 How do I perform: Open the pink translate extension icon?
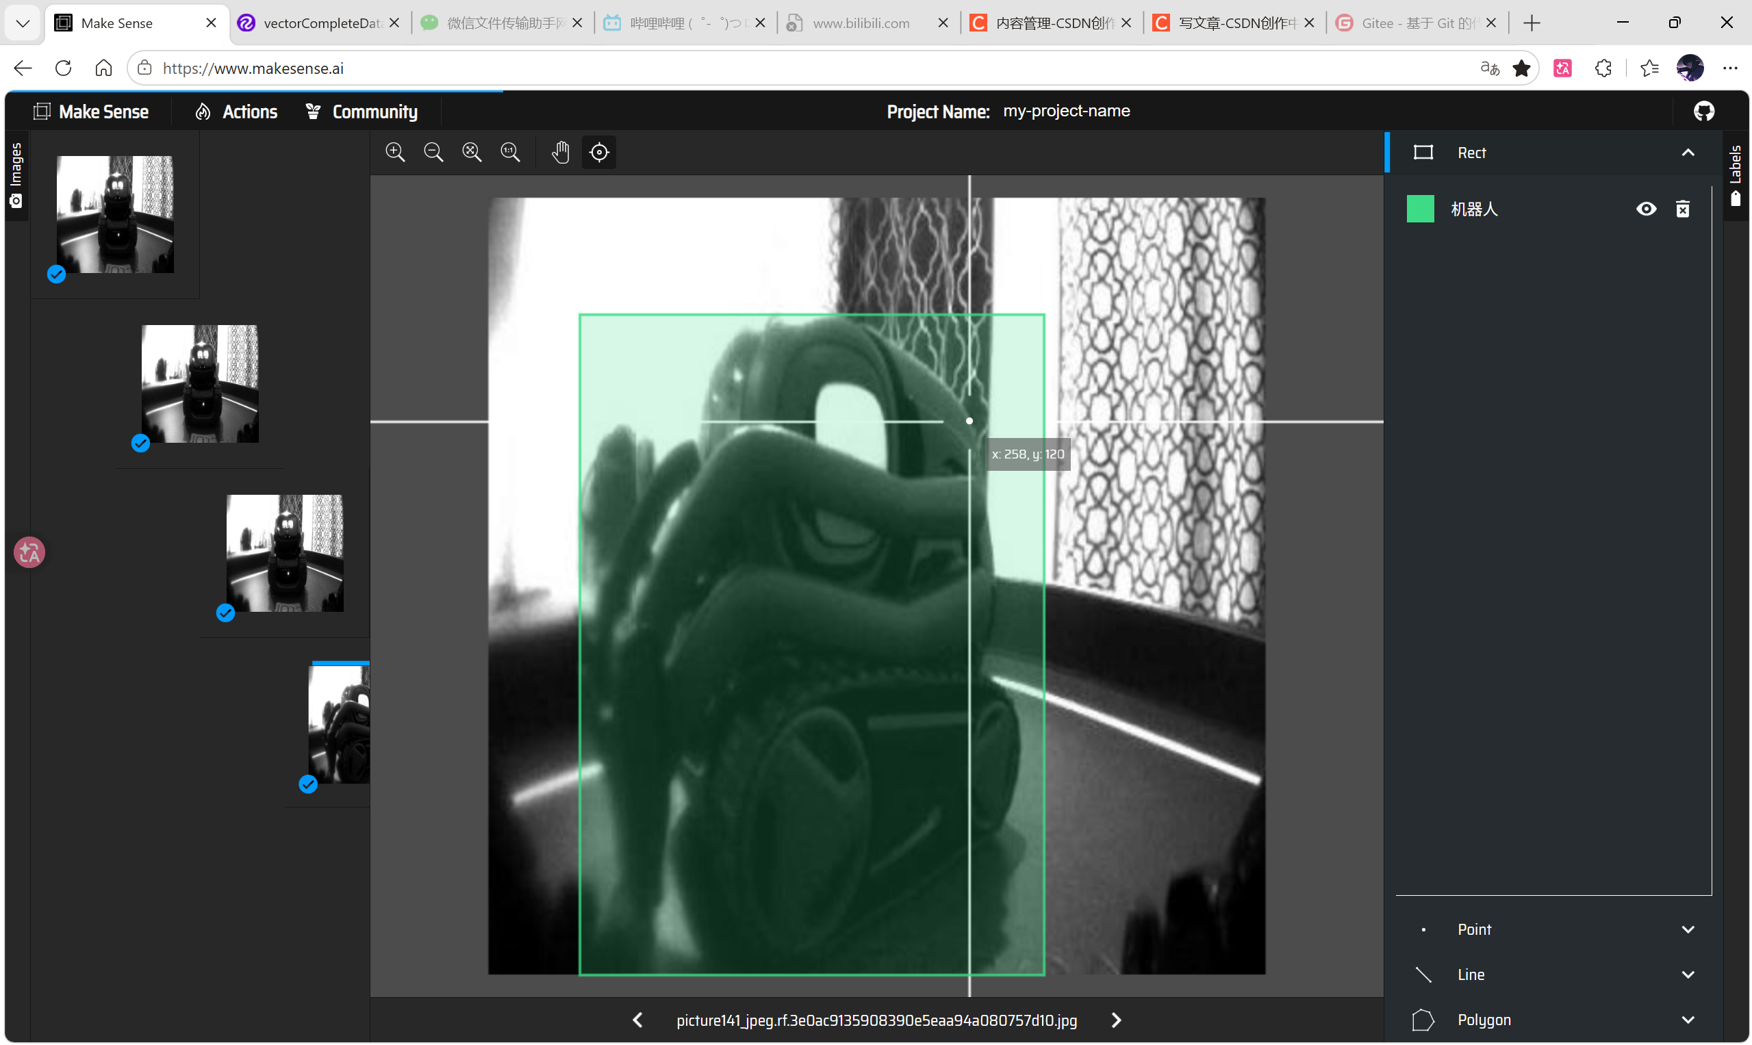(x=1562, y=68)
